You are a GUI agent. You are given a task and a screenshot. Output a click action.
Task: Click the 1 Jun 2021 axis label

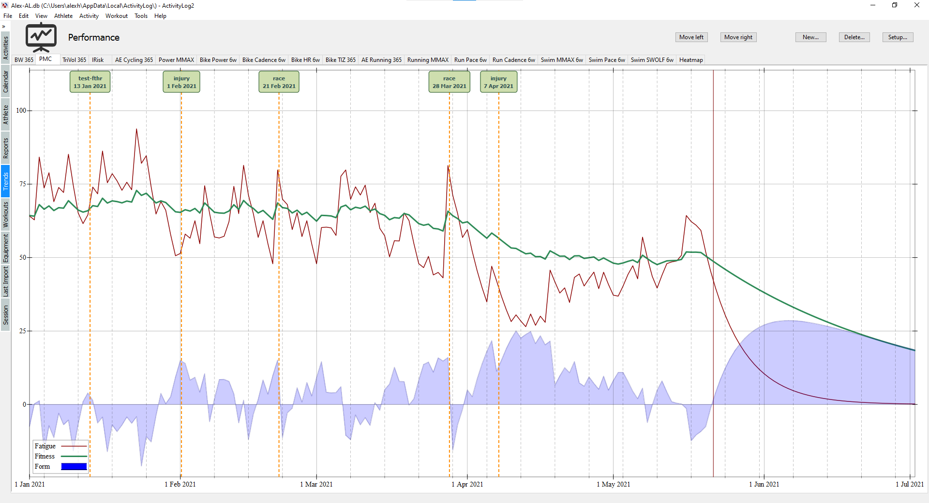point(764,484)
